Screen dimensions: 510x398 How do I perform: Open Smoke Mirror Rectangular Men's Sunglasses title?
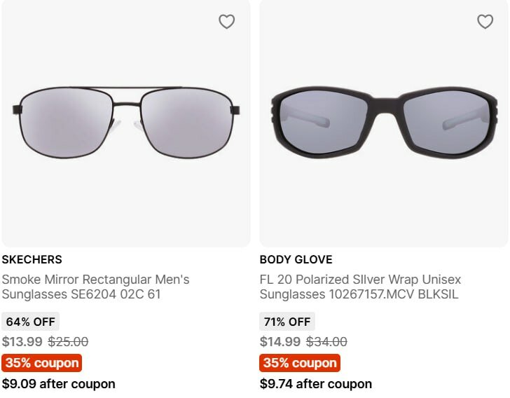95,280
